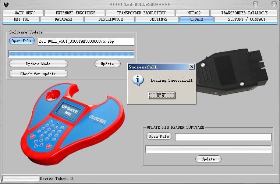Click Check for update button
280x184 pixels.
click(x=38, y=74)
